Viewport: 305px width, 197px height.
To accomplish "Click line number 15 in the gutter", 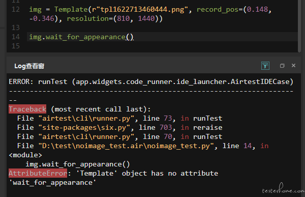I will (16, 46).
